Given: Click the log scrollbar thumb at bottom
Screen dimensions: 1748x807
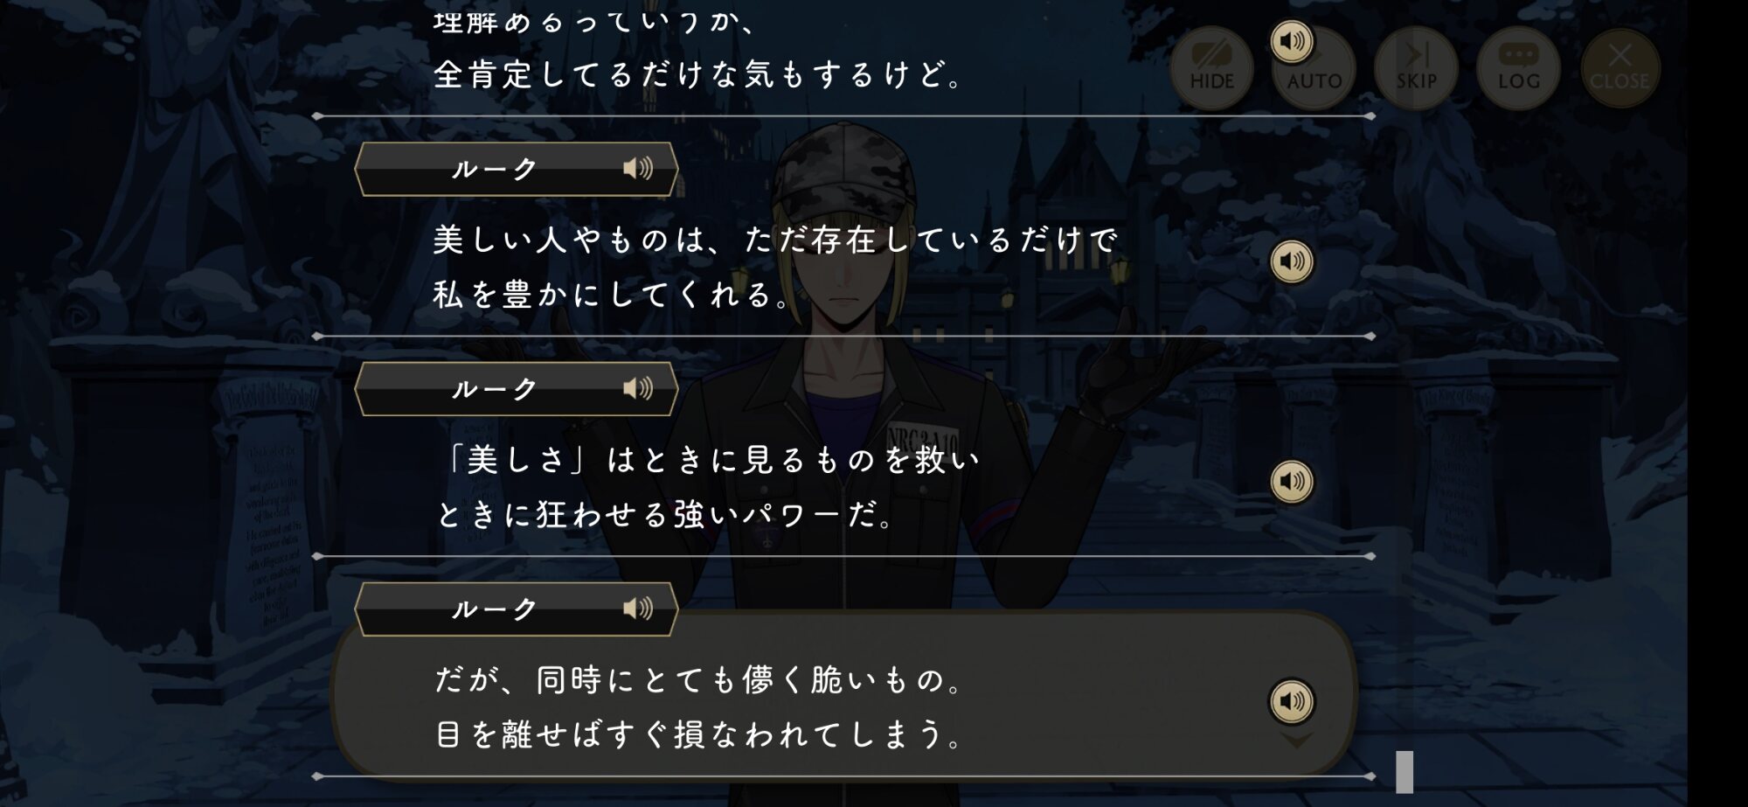Looking at the screenshot, I should point(1405,772).
